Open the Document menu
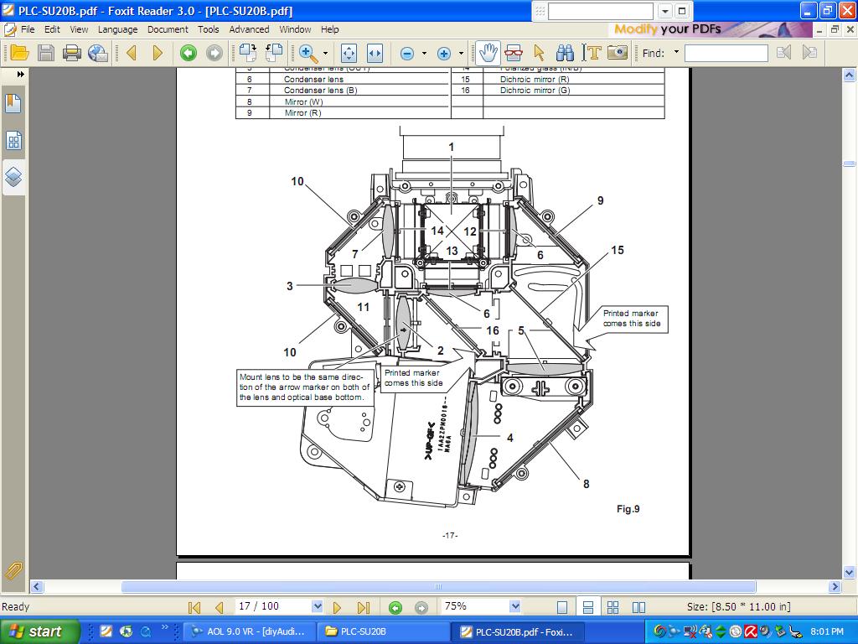The height and width of the screenshot is (644, 858). [168, 29]
